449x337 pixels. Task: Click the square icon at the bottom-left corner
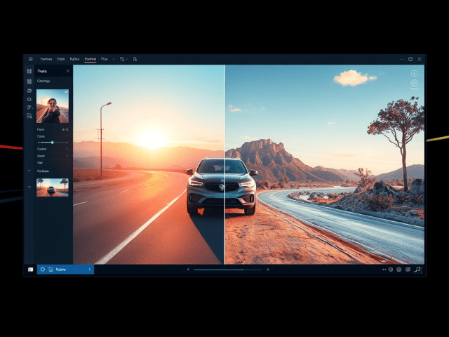click(x=30, y=270)
